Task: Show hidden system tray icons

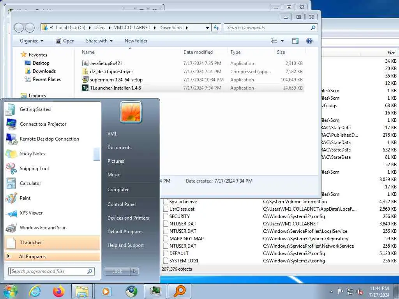Action: pos(331,292)
